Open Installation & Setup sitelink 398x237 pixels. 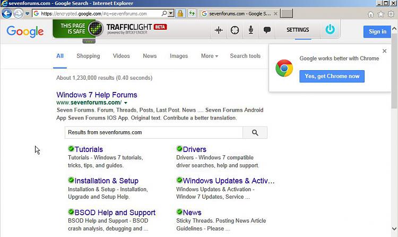click(x=106, y=181)
